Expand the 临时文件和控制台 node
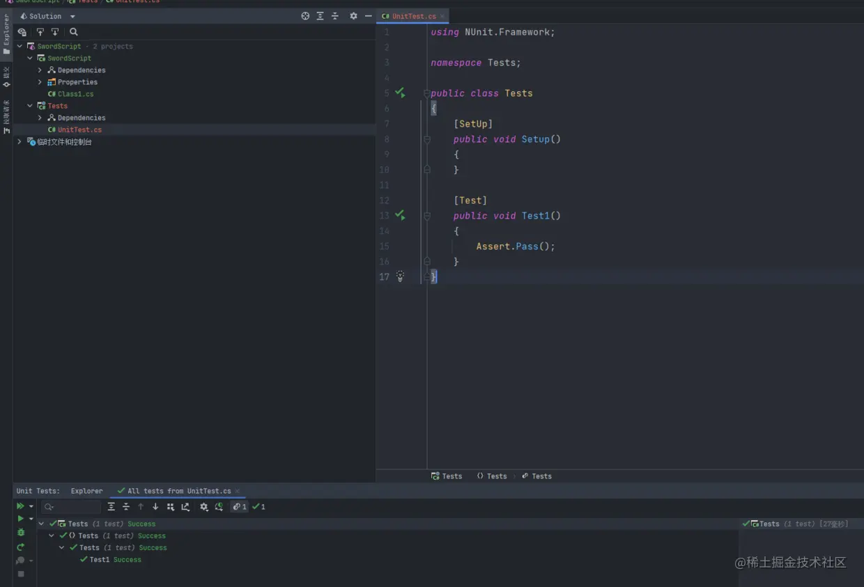 point(20,142)
